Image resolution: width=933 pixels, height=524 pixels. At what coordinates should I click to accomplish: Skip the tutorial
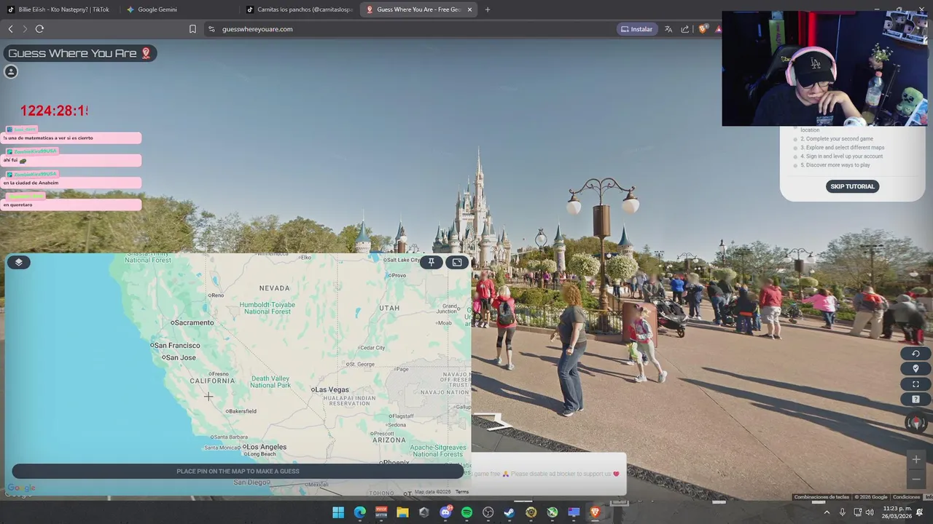click(852, 186)
